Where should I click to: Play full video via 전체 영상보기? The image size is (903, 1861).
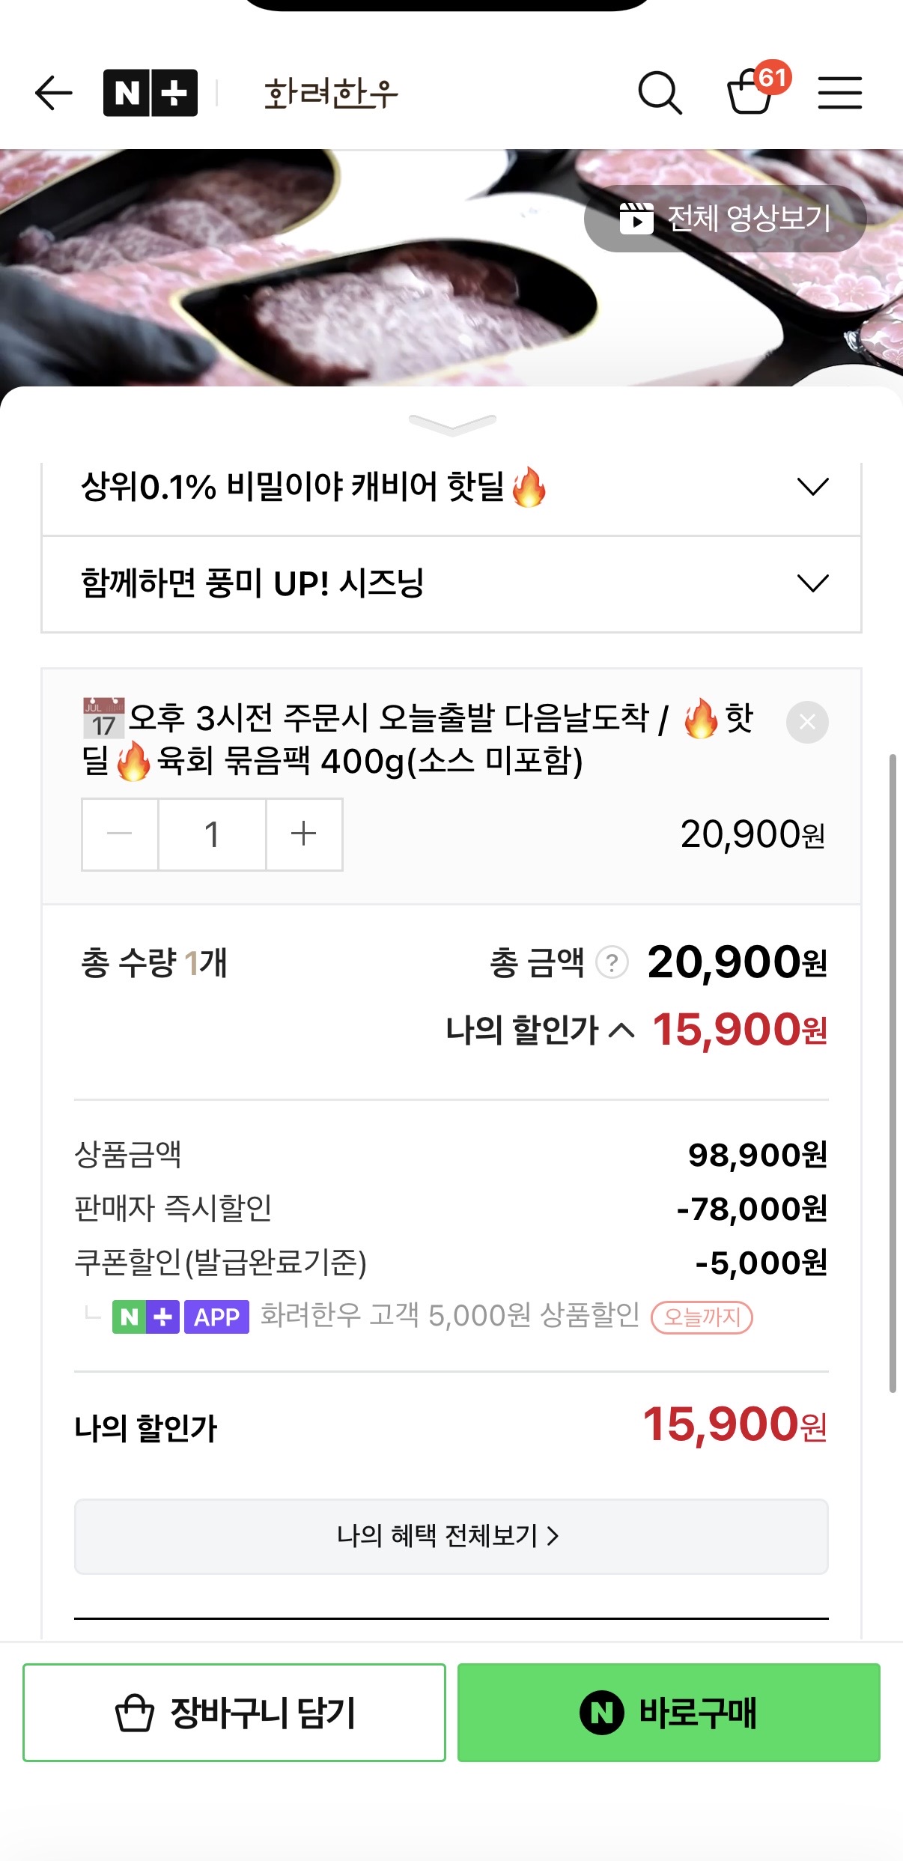[725, 219]
